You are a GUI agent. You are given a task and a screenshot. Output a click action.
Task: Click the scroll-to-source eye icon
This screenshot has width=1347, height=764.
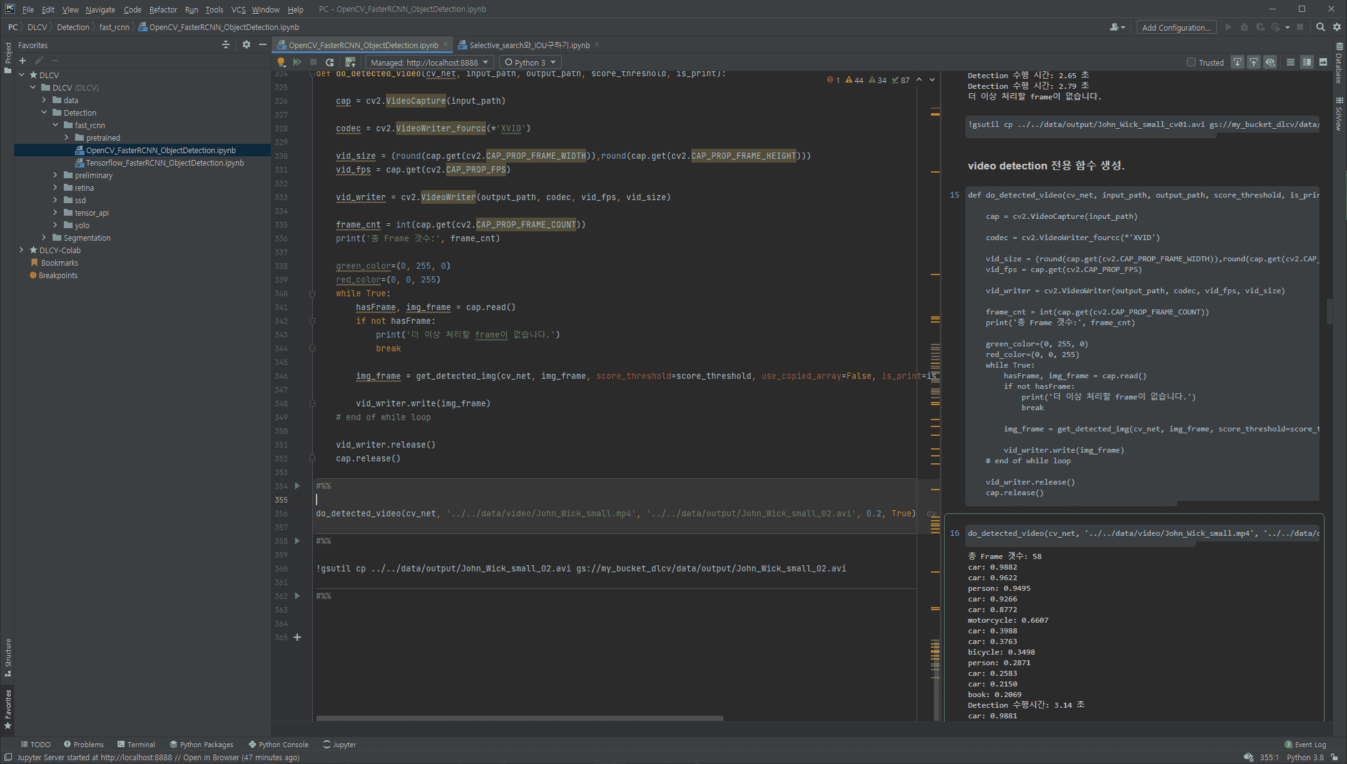click(x=1270, y=62)
